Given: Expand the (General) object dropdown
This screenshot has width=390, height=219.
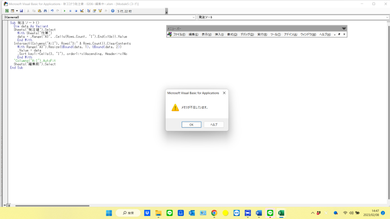Looking at the screenshot, I should [194, 18].
